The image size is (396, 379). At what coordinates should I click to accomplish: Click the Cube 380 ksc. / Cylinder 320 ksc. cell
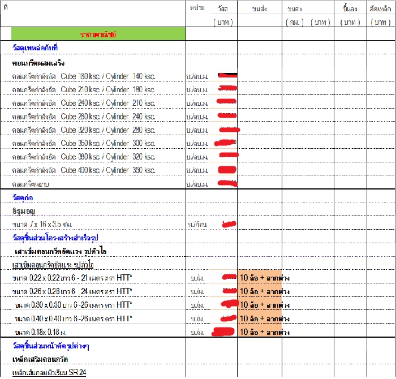[84, 157]
